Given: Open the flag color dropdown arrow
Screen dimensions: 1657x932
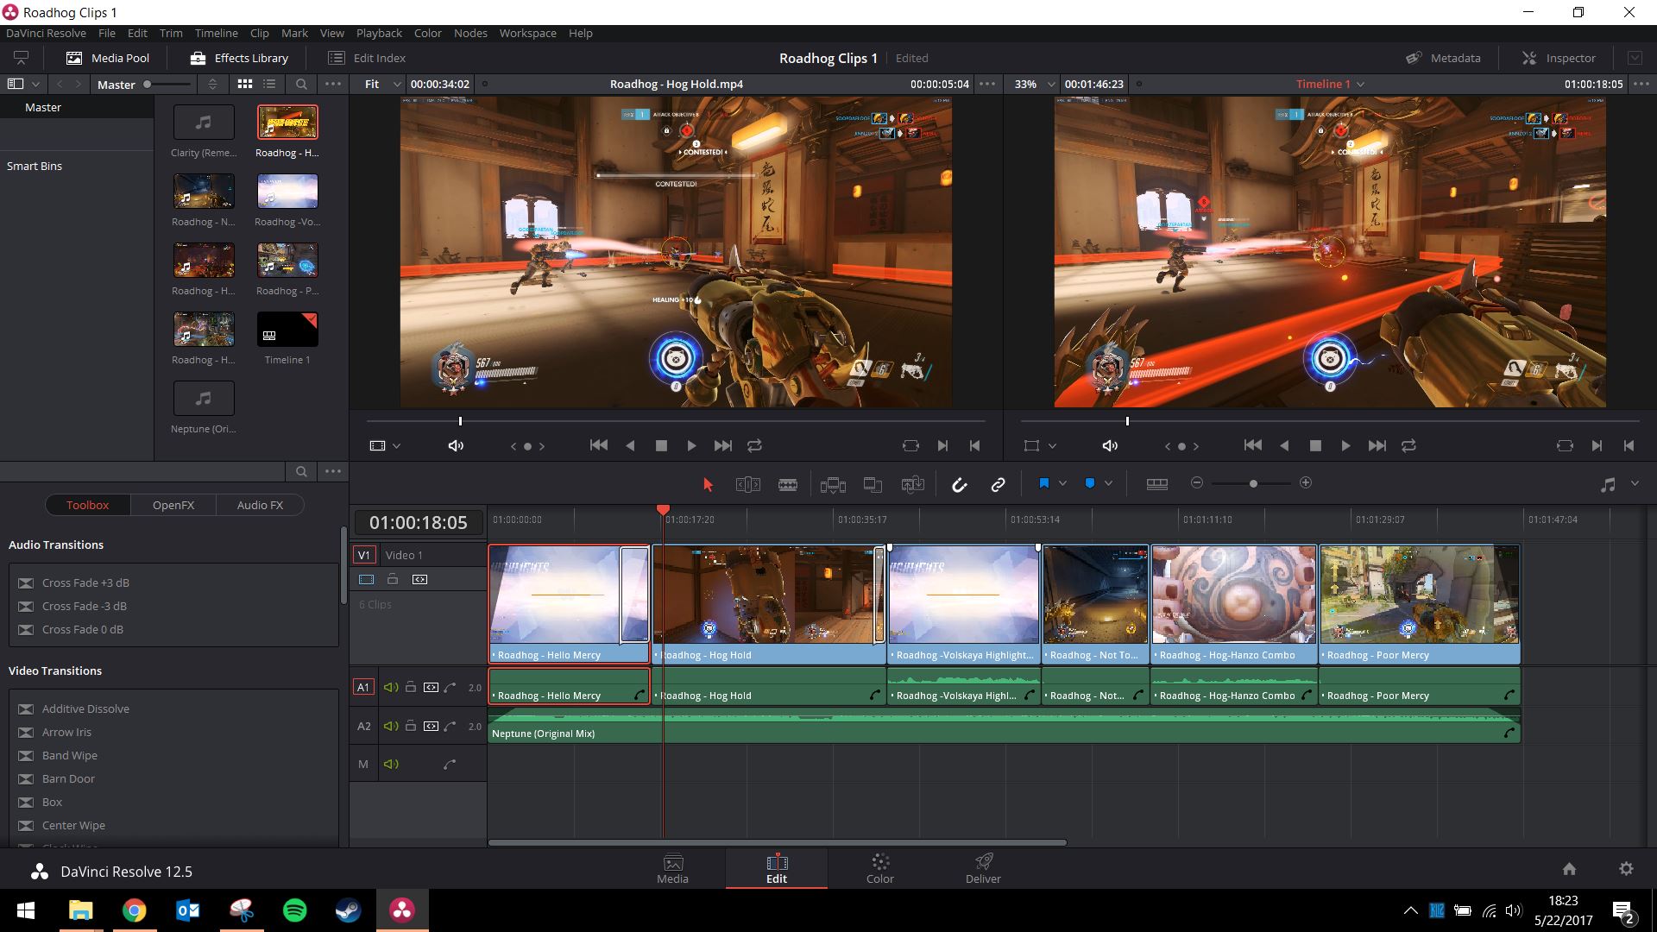Looking at the screenshot, I should [1062, 483].
